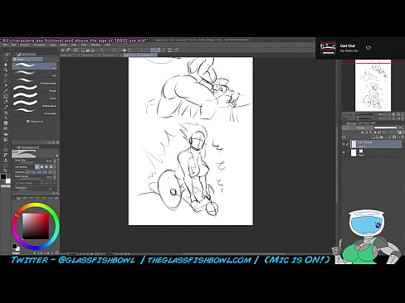Switch to the first document tab
Image resolution: width=405 pixels, height=303 pixels.
[69, 55]
